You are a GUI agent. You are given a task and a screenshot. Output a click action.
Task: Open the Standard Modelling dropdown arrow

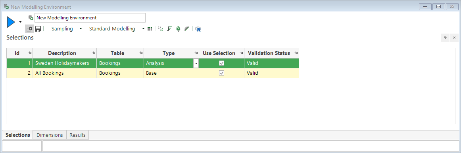coord(143,29)
